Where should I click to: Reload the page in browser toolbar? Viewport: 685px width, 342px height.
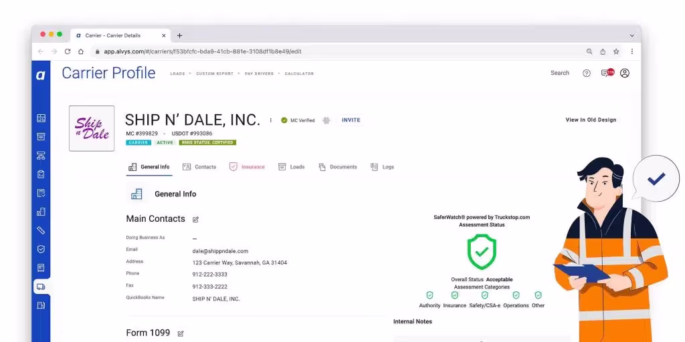(68, 51)
